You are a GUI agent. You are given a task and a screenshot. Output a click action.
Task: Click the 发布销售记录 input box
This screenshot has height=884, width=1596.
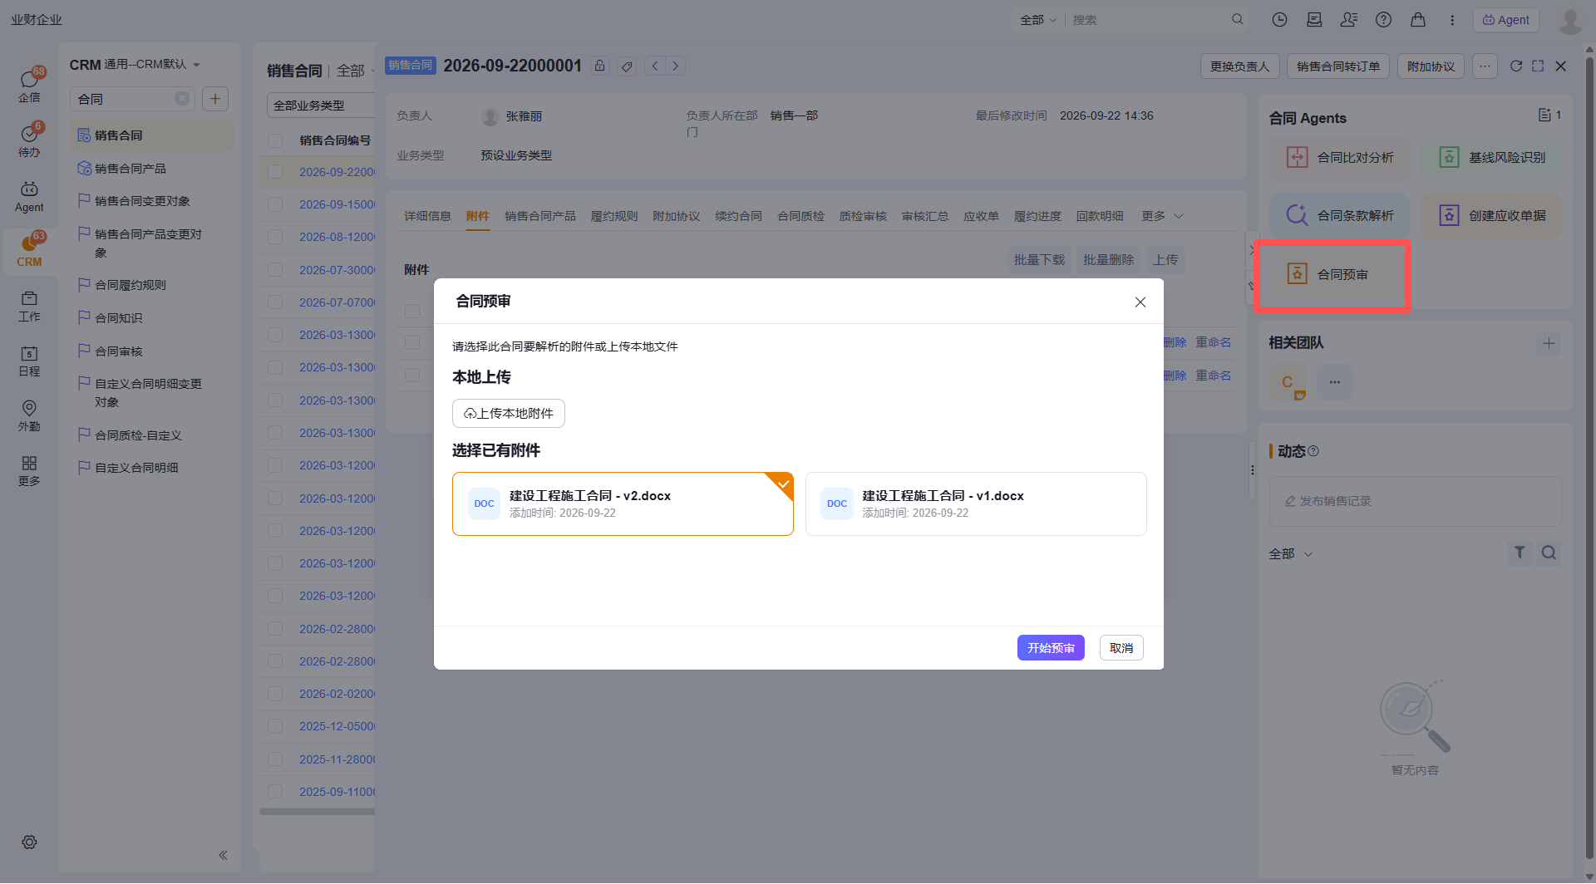point(1415,501)
